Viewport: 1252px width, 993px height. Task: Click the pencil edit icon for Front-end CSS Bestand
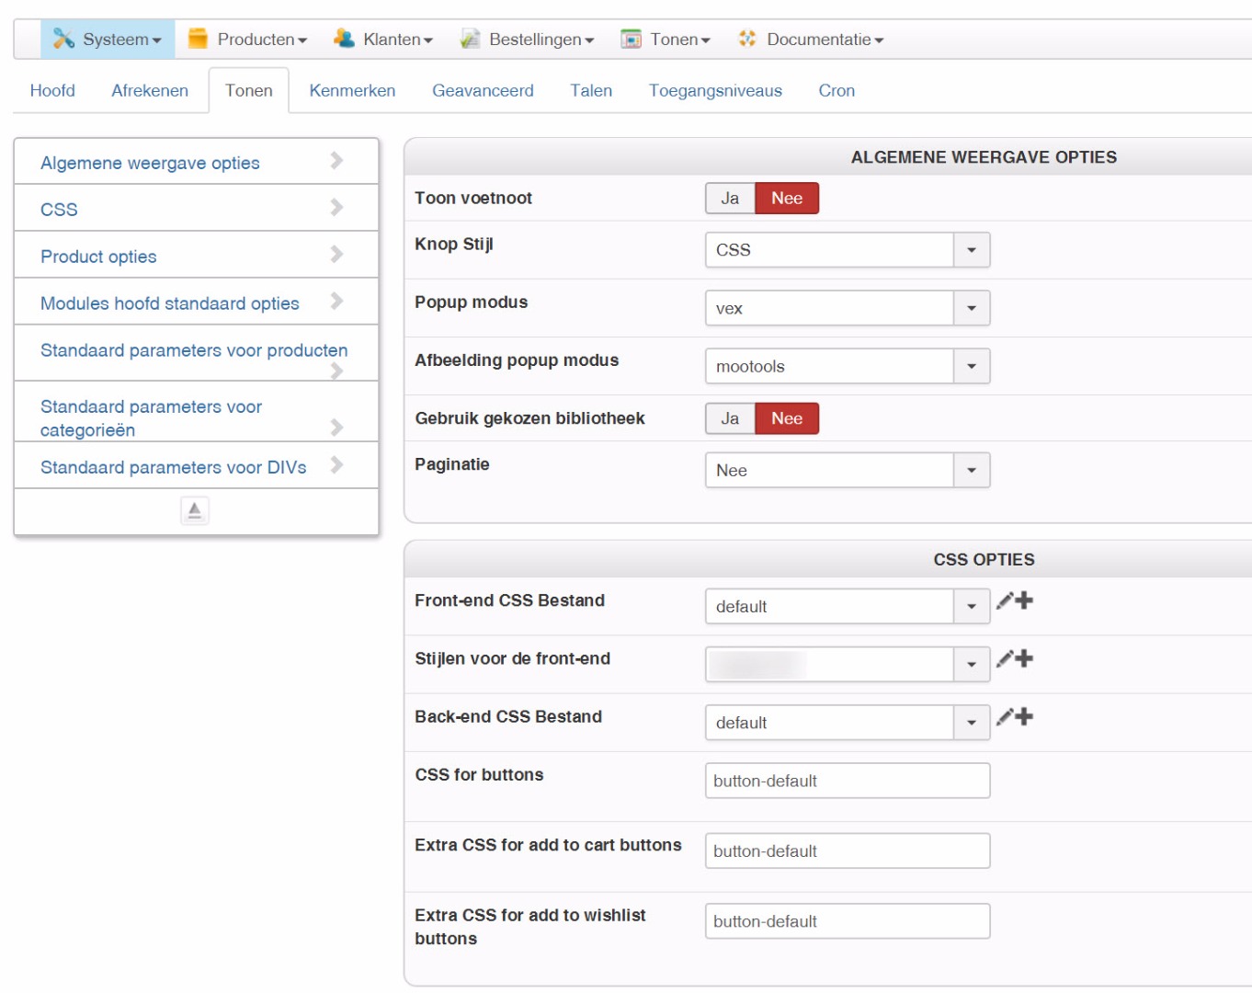tap(1005, 601)
